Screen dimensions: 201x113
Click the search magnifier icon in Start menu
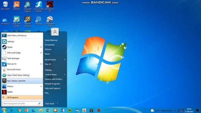coord(40,103)
